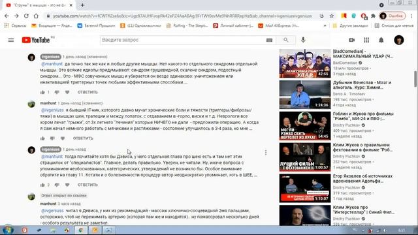The image size is (418, 235).
Task: Click the page vertical scrollbar thumb
Action: [415, 79]
